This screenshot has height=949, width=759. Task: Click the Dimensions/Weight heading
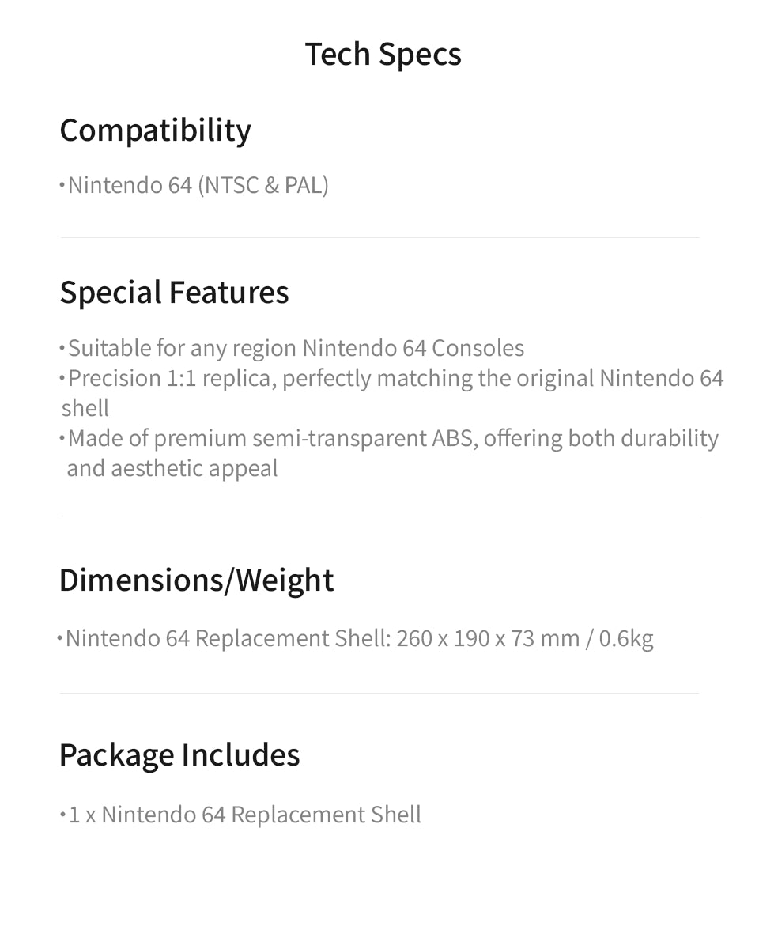196,580
